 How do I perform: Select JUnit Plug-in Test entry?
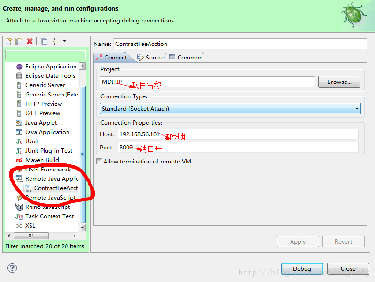[49, 151]
